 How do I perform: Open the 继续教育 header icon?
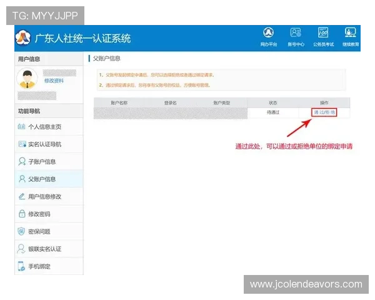[x=351, y=32]
